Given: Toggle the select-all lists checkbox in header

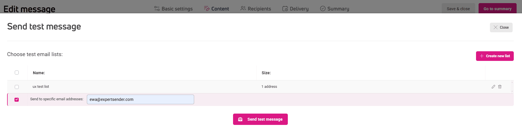Looking at the screenshot, I should pos(17,73).
